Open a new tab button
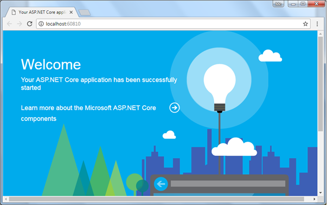327x205 pixels. point(85,12)
